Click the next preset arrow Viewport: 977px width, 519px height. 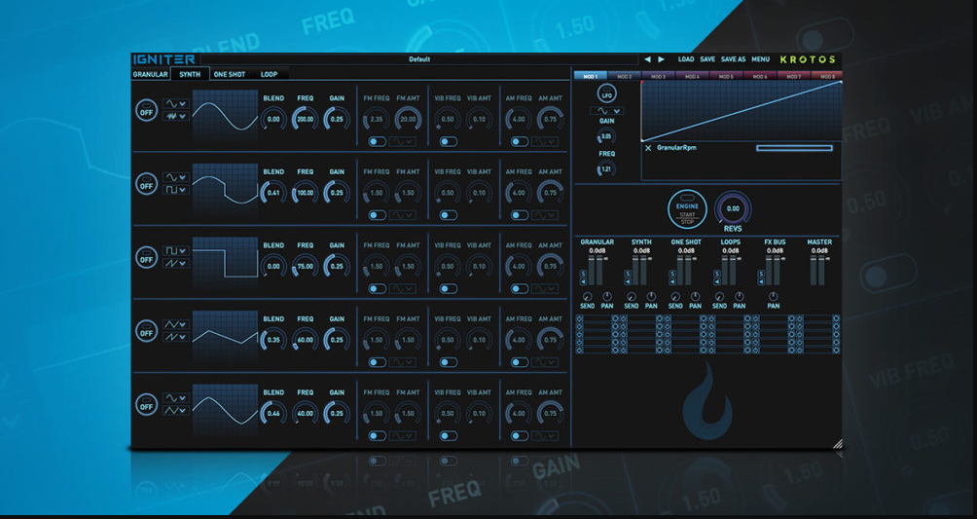662,59
